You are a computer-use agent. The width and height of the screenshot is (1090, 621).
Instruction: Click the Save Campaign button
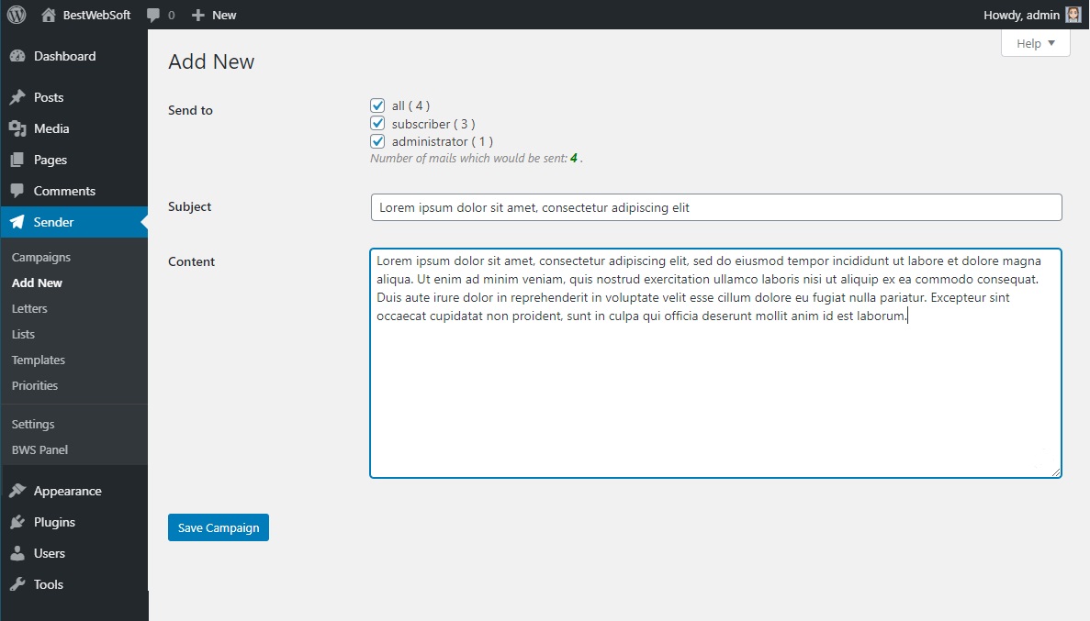click(218, 527)
